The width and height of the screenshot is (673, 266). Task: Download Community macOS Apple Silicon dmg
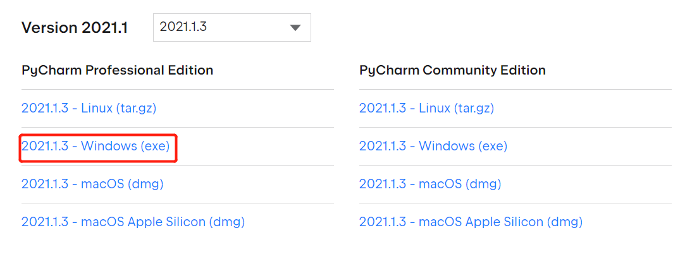point(471,222)
